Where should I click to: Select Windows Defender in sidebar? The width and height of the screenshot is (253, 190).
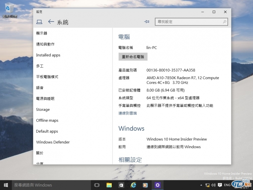[53, 142]
